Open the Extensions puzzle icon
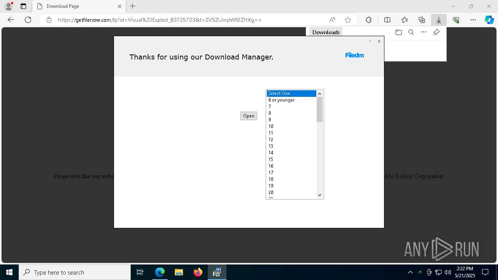Screen dimensions: 498x280 point(368,20)
